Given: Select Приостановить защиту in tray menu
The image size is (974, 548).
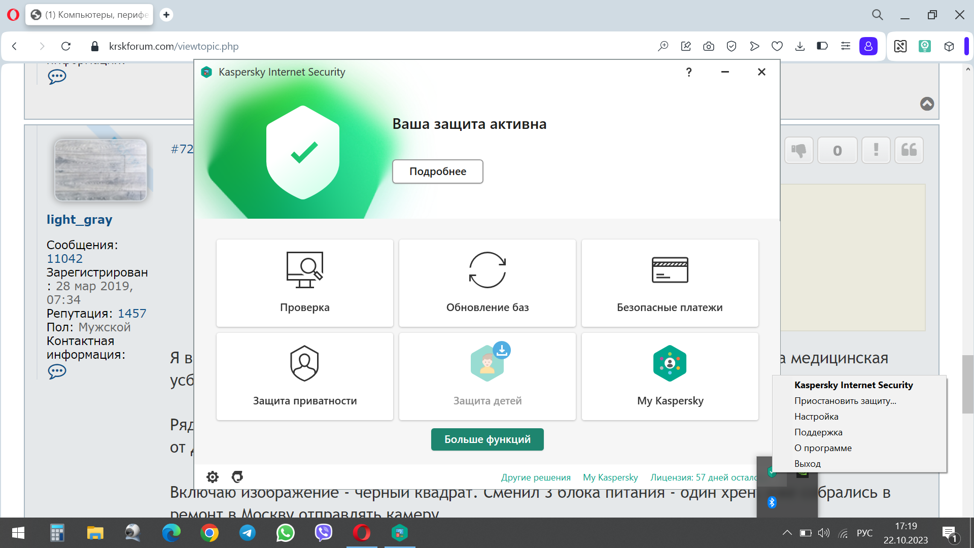Looking at the screenshot, I should tap(845, 401).
